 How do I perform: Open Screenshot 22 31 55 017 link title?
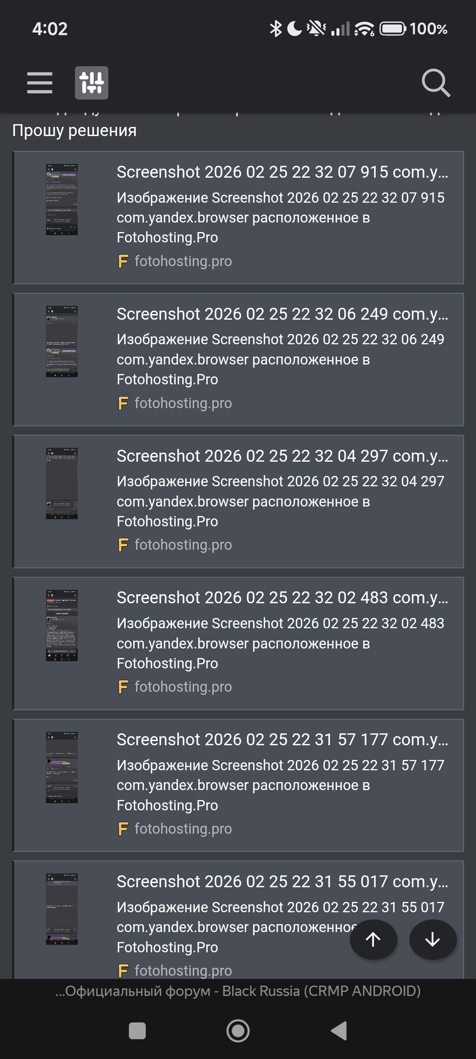(282, 881)
